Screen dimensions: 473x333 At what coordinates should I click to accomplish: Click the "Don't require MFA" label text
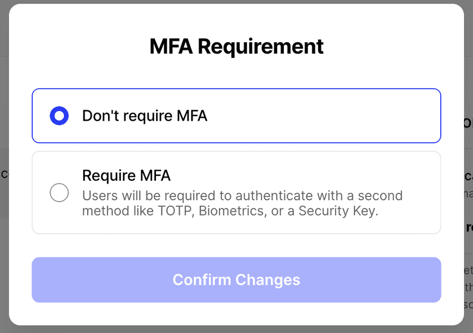145,116
